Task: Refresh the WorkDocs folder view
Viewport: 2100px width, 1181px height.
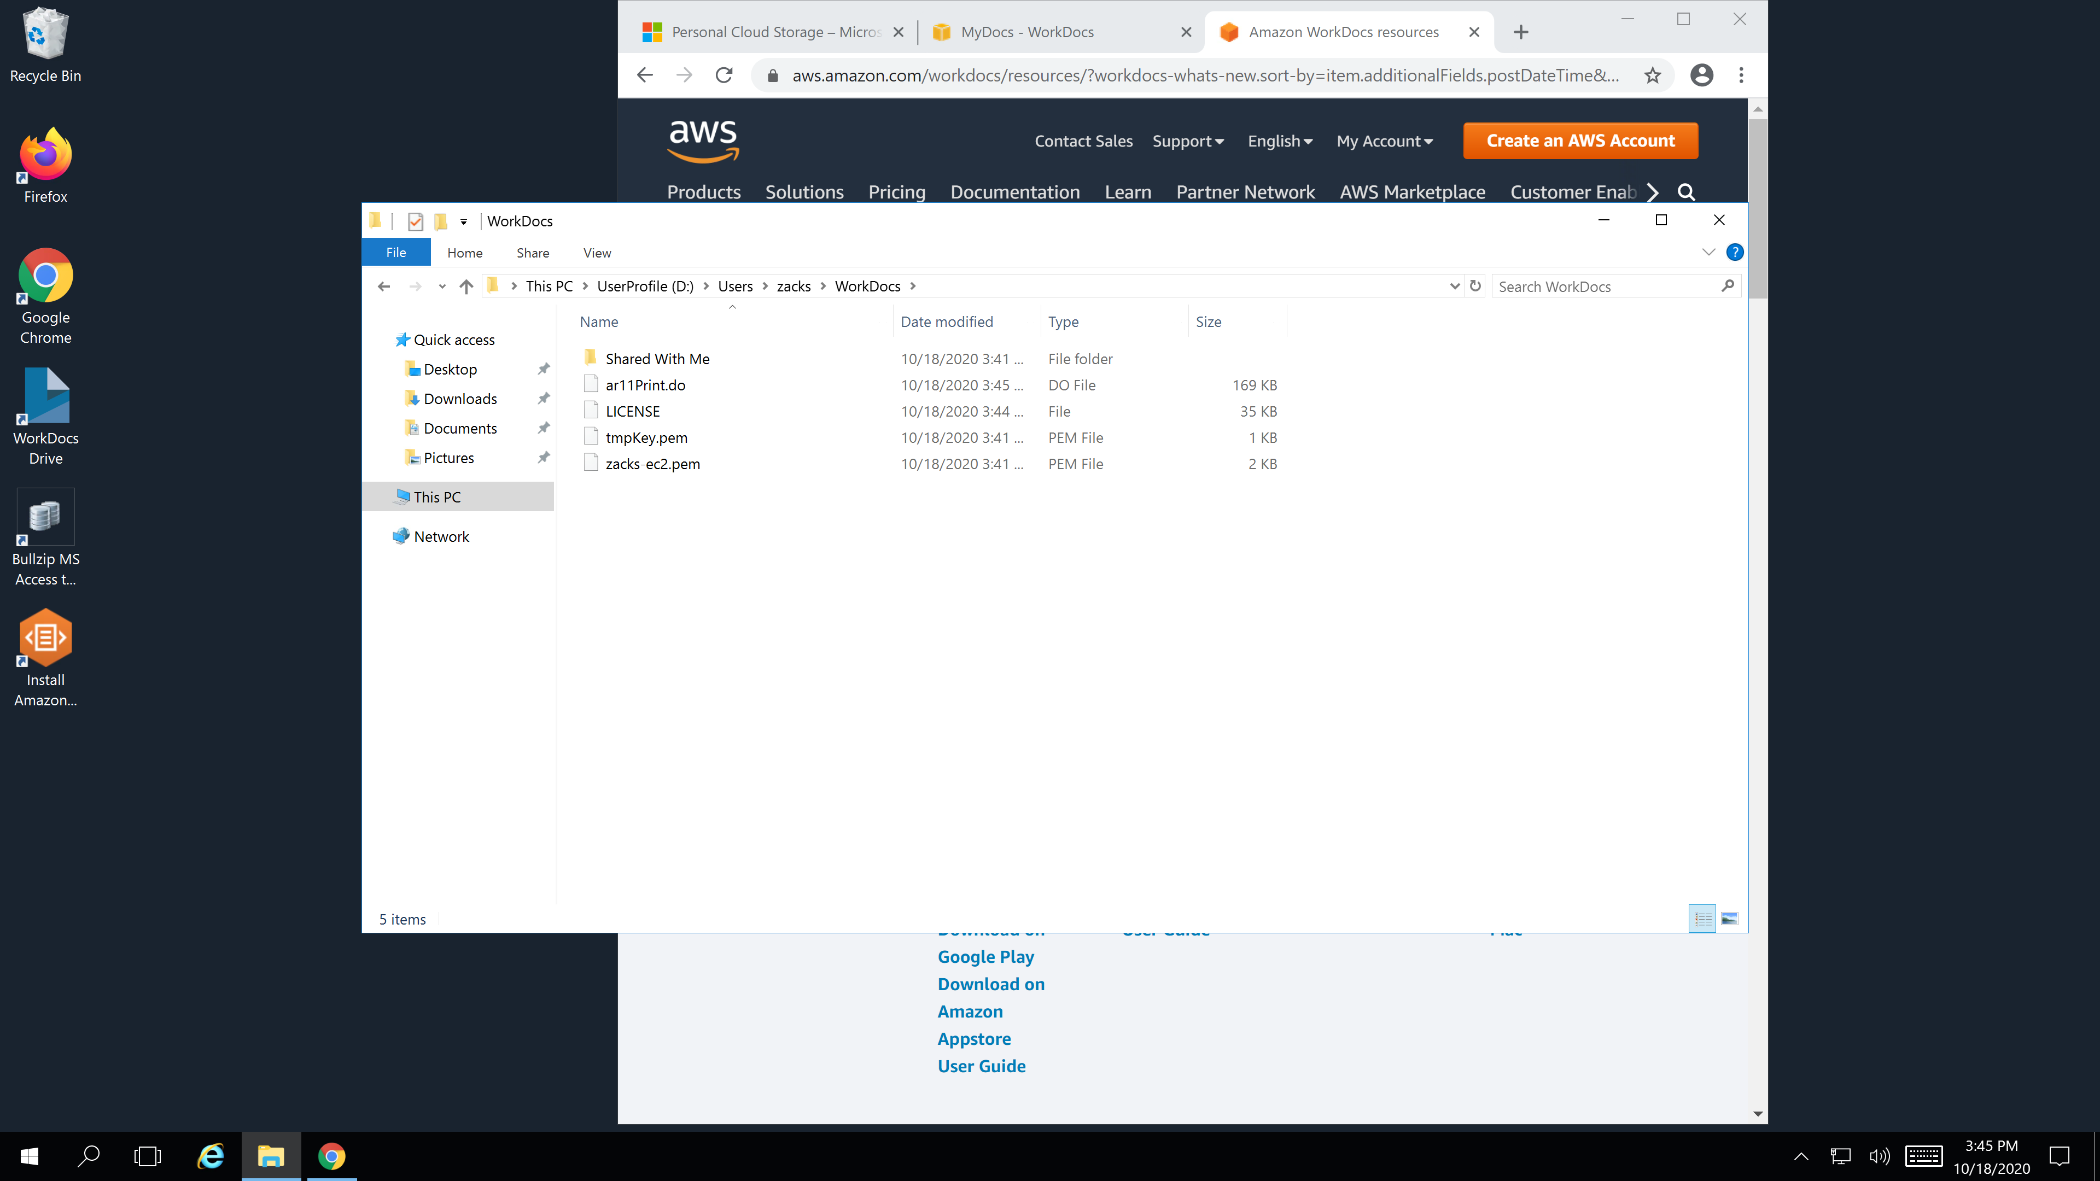Action: (1475, 286)
